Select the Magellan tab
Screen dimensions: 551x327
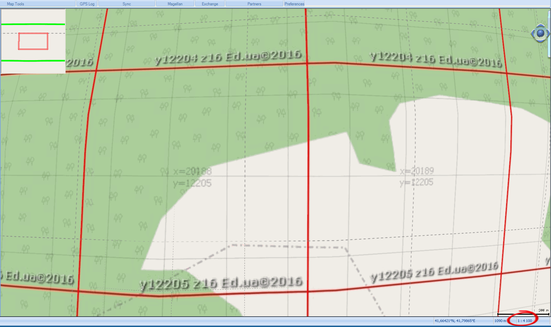[175, 4]
